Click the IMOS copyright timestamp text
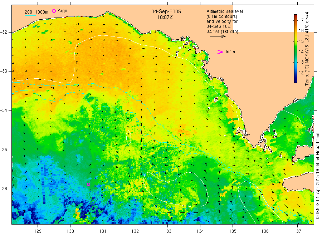Viewport: 322px width, 236px height. [317, 176]
